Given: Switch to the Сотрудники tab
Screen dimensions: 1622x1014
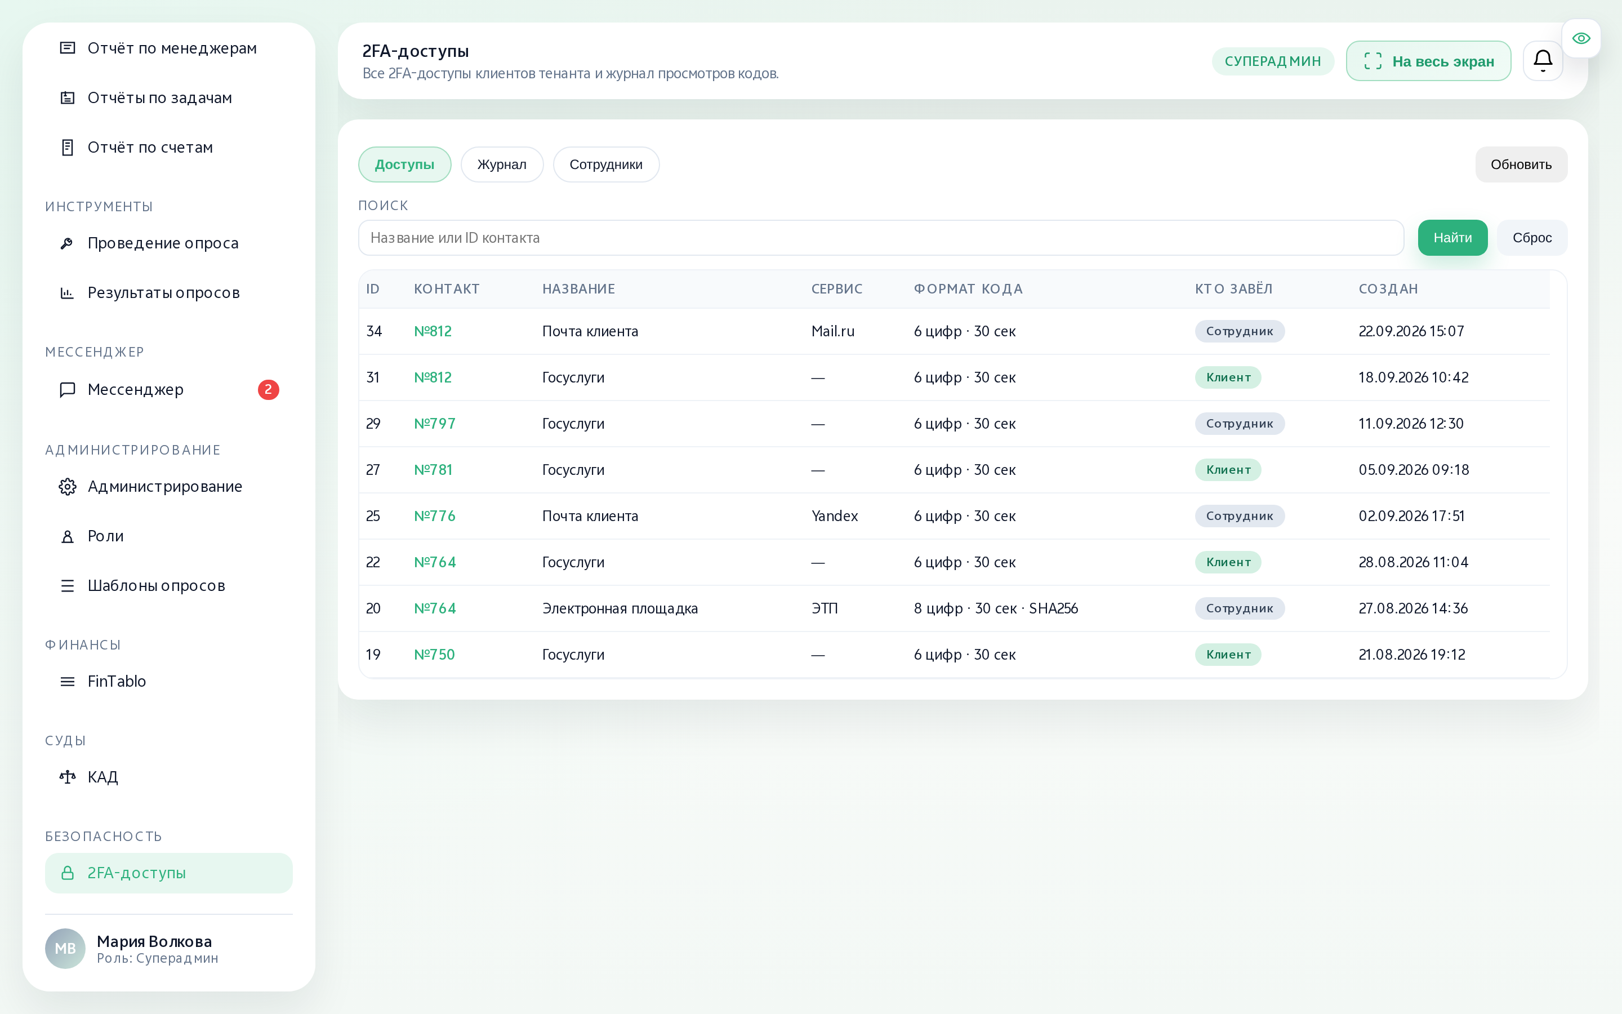Looking at the screenshot, I should click(606, 164).
